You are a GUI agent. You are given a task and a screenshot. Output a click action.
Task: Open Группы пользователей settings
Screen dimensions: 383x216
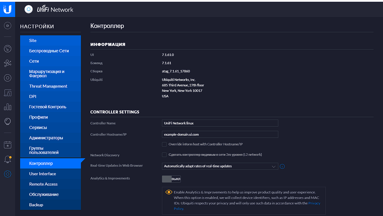coord(51,150)
